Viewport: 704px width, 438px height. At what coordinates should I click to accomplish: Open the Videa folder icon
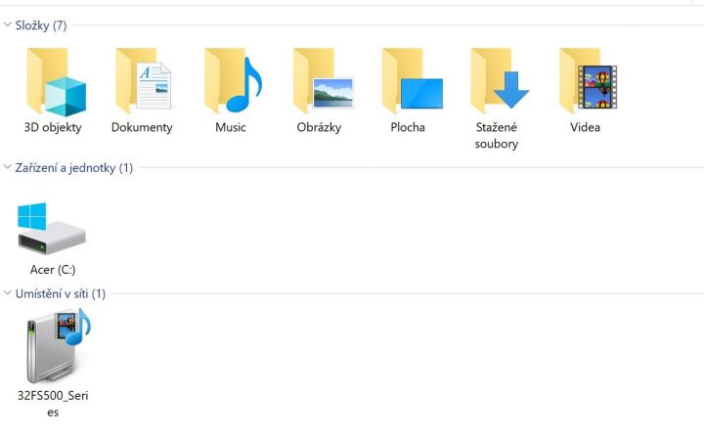589,81
